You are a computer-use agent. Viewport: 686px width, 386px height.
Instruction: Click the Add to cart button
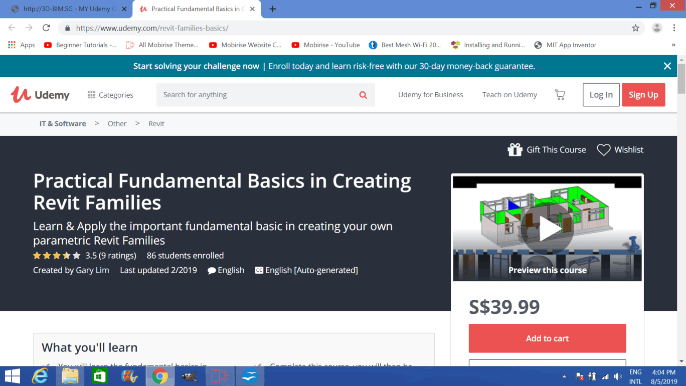547,338
